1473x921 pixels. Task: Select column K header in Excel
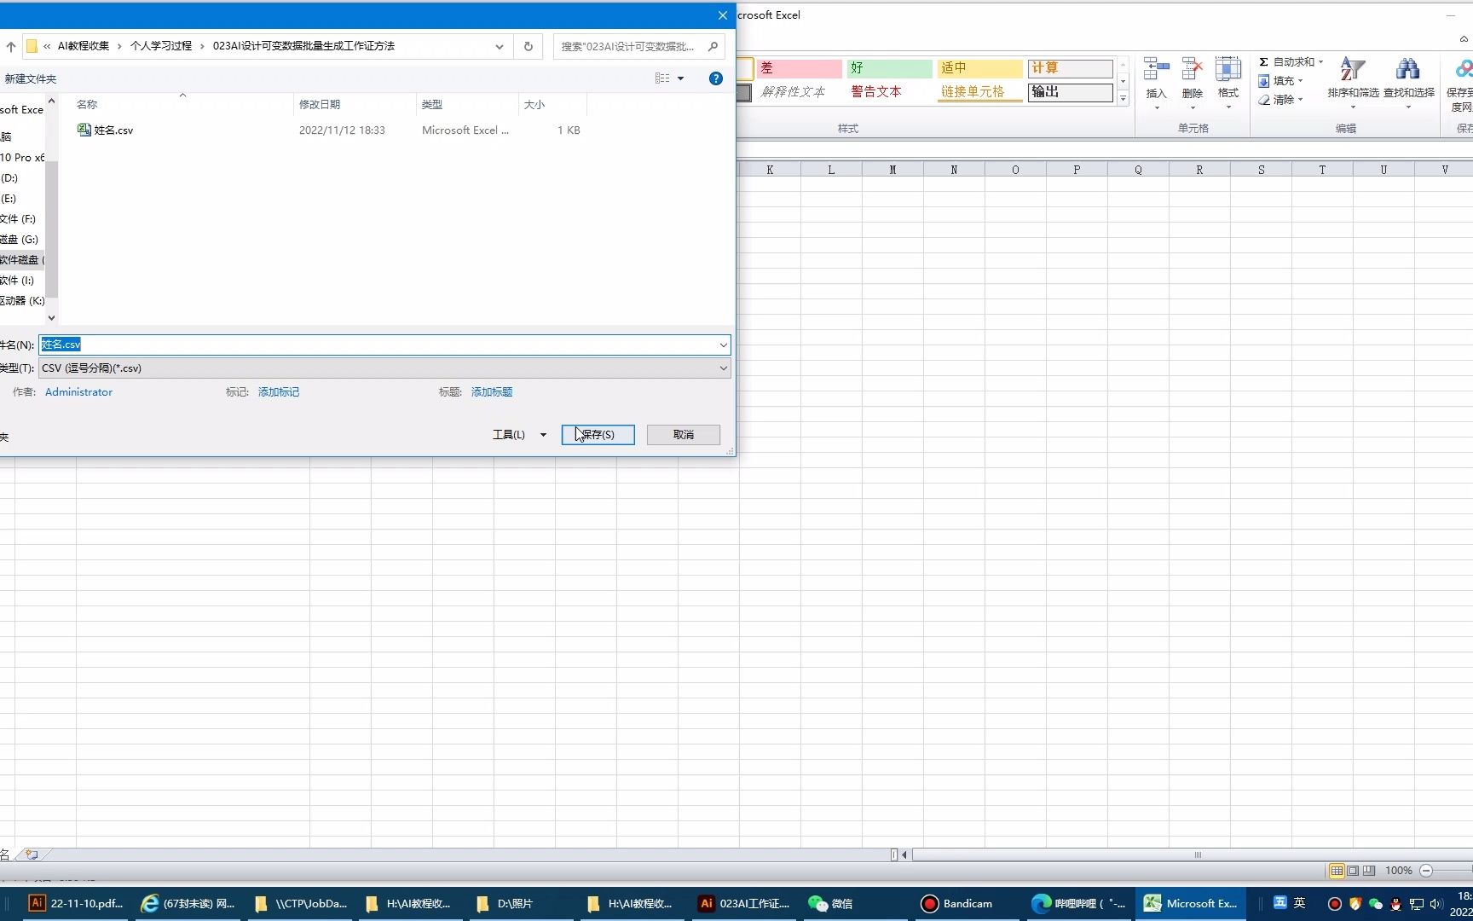(x=770, y=170)
